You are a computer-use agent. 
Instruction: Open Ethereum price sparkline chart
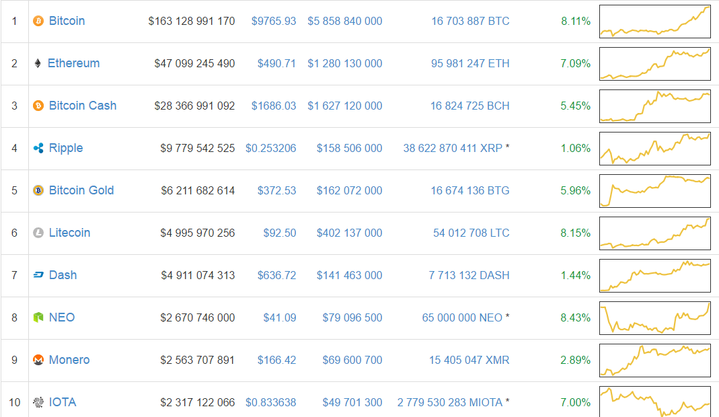pyautogui.click(x=655, y=64)
